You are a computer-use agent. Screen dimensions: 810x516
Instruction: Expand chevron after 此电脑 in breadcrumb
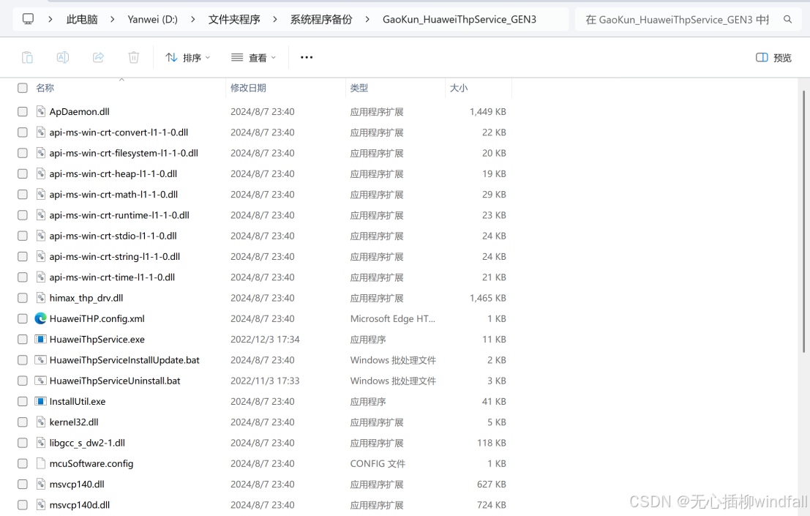[112, 19]
